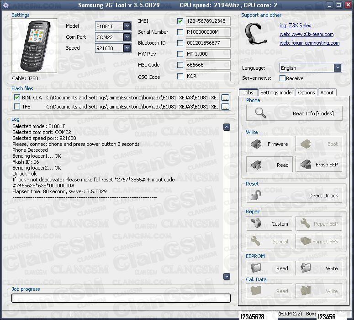Click the EEPROM Write button
Viewport: 354px width, 320px height.
[319, 268]
